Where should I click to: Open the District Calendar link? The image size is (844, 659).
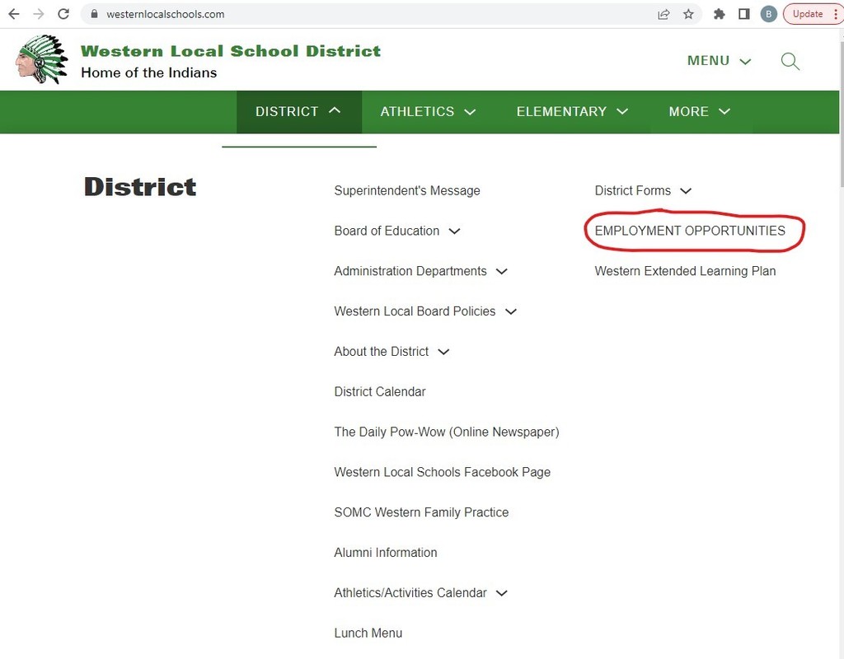coord(379,391)
